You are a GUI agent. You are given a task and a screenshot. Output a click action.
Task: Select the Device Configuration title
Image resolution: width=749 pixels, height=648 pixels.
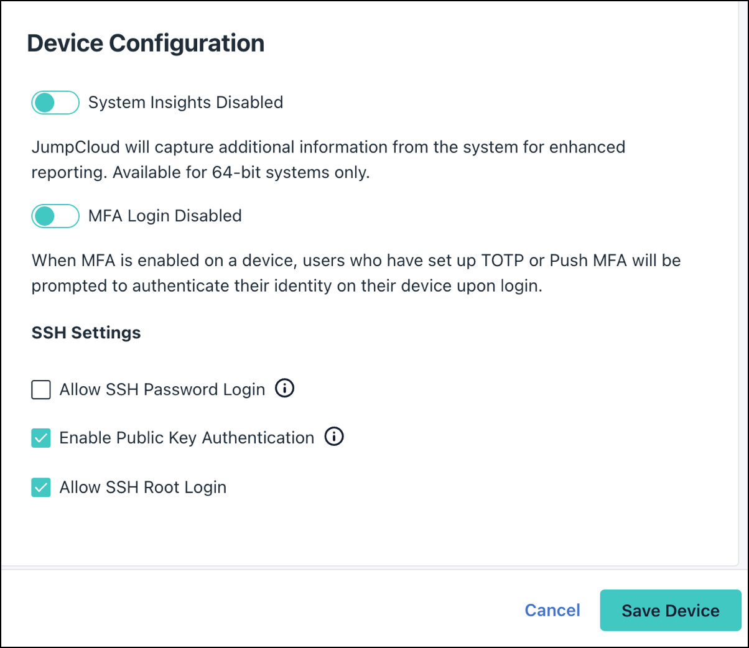click(x=145, y=43)
